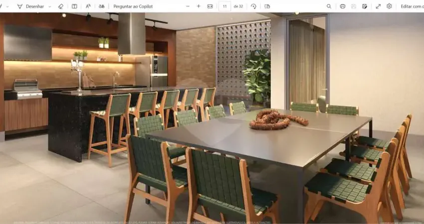
Task: Click the page number input field
Action: coord(224,6)
